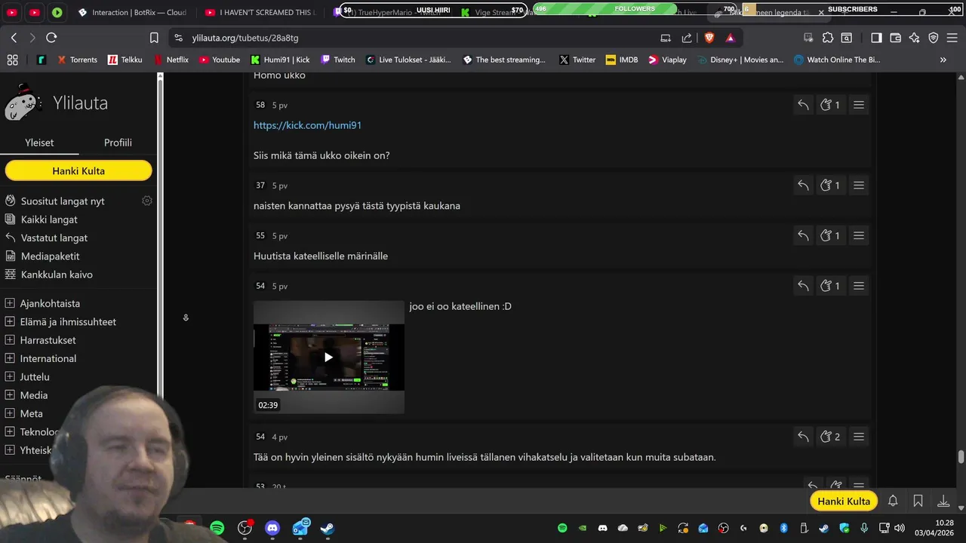Open Brave Wallet icon

tap(896, 38)
